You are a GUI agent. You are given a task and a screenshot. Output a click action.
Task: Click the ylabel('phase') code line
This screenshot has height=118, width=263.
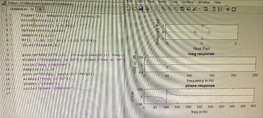[41, 84]
